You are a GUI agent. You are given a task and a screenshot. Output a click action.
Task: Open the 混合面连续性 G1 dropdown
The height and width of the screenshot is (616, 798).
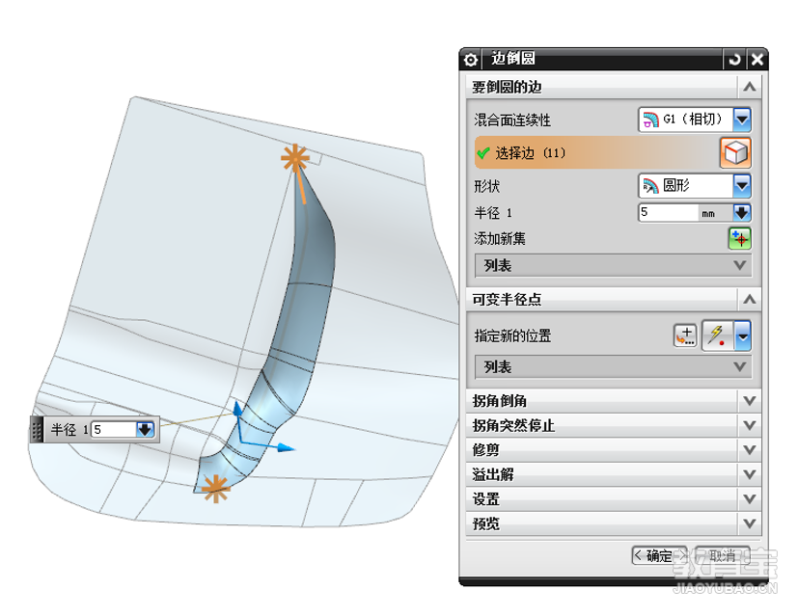pyautogui.click(x=742, y=120)
